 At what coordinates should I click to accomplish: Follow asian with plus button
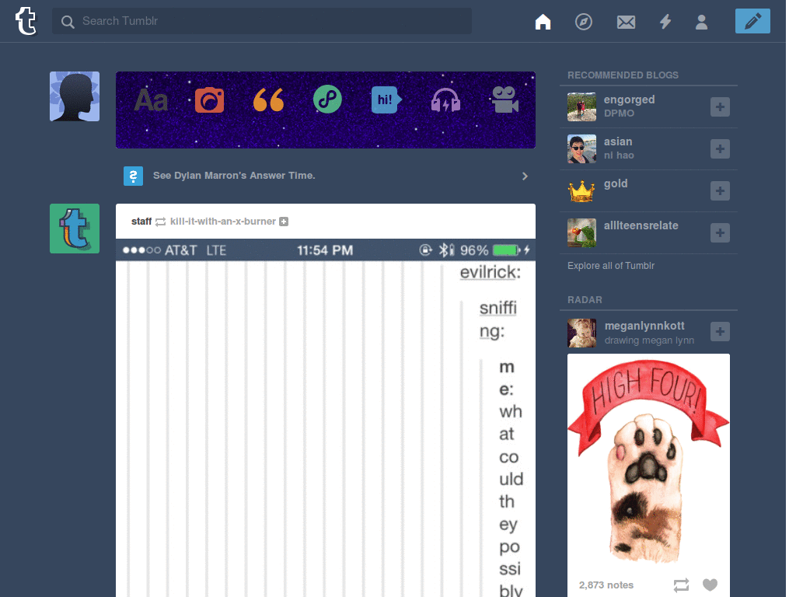pos(720,148)
